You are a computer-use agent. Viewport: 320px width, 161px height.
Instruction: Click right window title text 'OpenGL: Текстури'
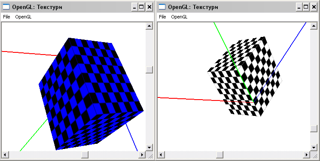pyautogui.click(x=193, y=7)
